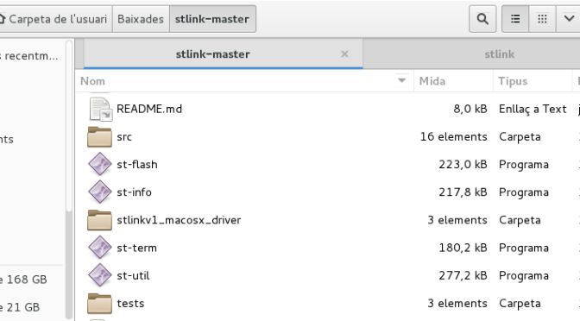The image size is (580, 321).
Task: Select the st-util program icon
Action: click(x=100, y=275)
